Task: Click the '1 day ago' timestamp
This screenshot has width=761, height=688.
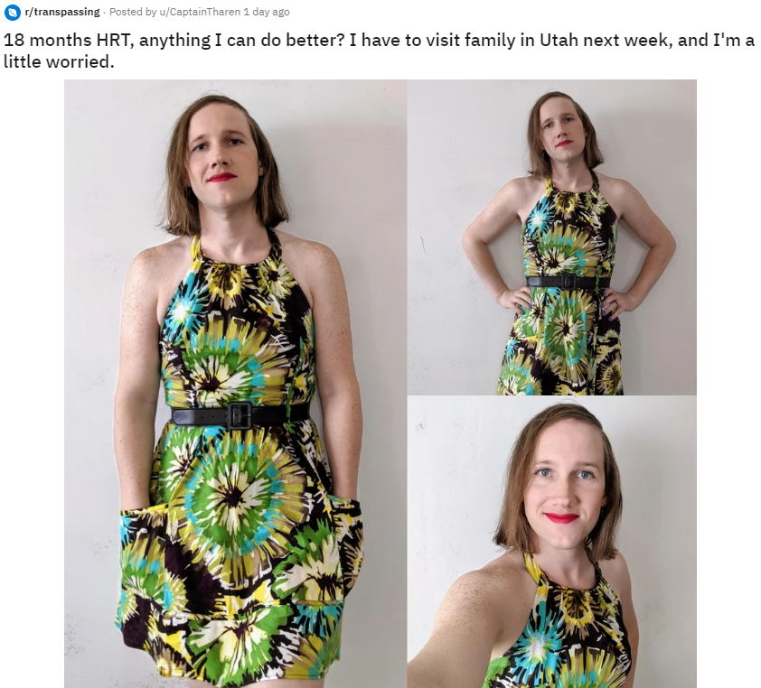Action: (267, 12)
